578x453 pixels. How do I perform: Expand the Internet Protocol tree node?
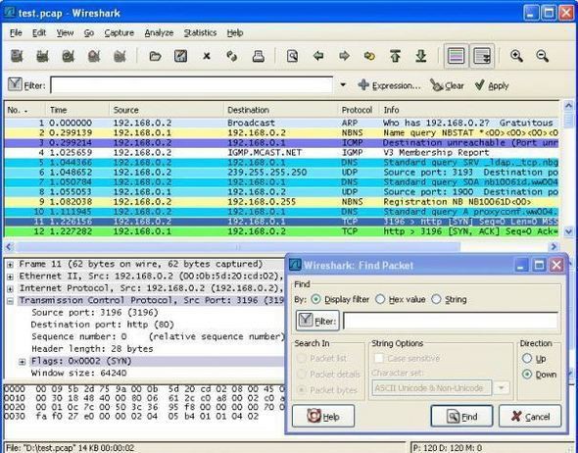pyautogui.click(x=11, y=289)
